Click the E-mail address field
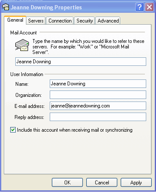Screen dimensions: 156x192 click(x=98, y=106)
